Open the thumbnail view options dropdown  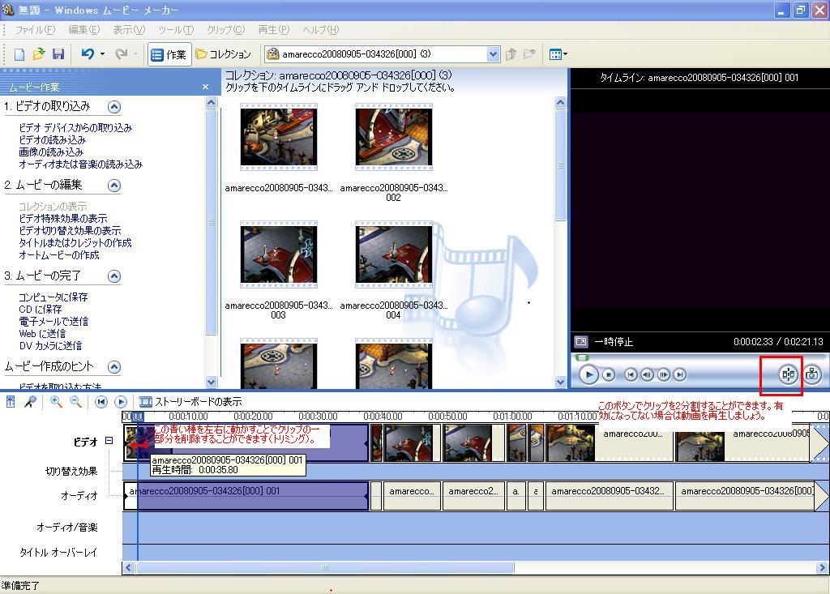[558, 54]
